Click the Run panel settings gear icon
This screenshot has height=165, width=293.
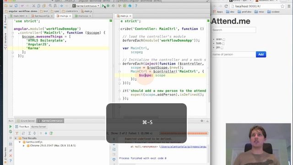click(202, 121)
